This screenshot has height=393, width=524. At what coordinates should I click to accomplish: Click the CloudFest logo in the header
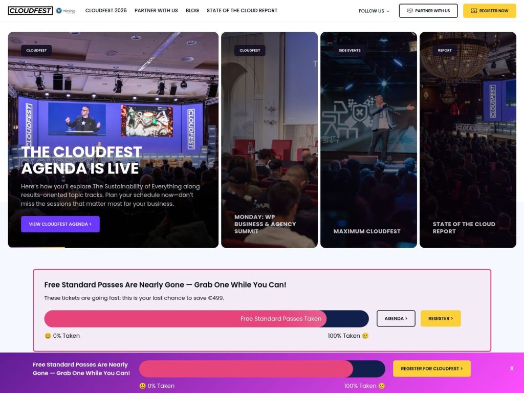[x=30, y=10]
